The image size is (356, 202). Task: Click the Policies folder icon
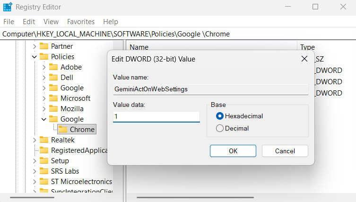point(44,56)
